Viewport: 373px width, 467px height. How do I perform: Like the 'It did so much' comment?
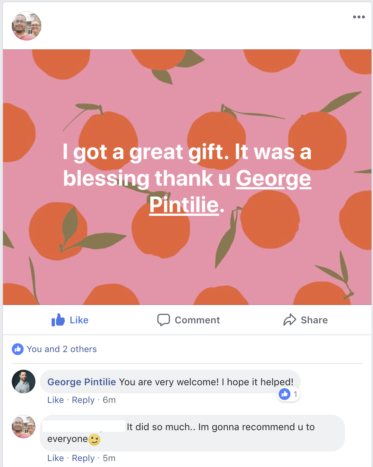pyautogui.click(x=55, y=458)
